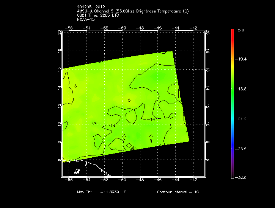275x208 pixels.
Task: Click the -42 longitude label on bottom axis
Action: [x=194, y=180]
